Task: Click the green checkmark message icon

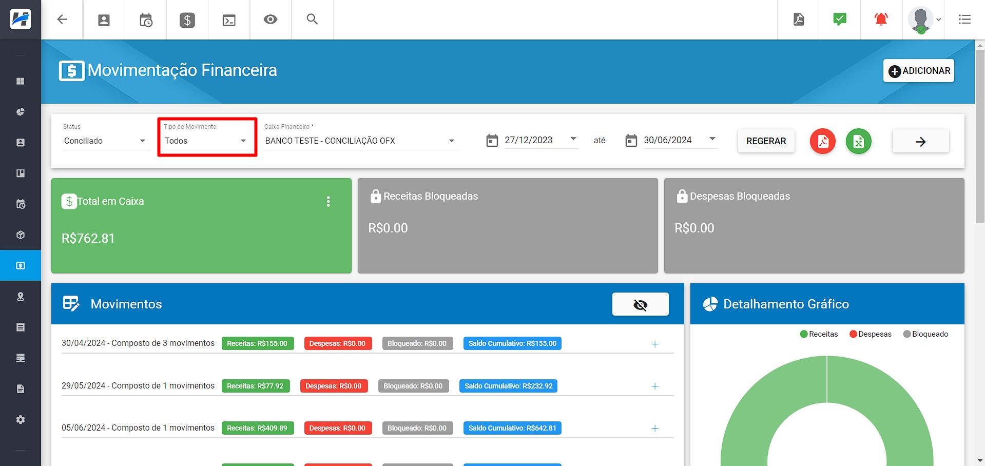Action: (x=840, y=19)
